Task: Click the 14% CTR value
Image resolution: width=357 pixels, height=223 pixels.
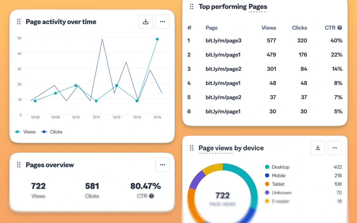Action: tap(337, 69)
